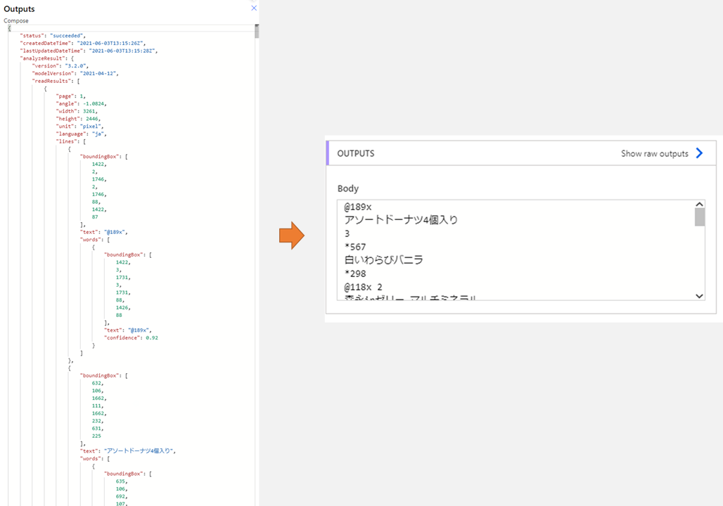Click the blue chevron next to Show raw outputs
Screen dimensions: 723x506
coord(698,153)
